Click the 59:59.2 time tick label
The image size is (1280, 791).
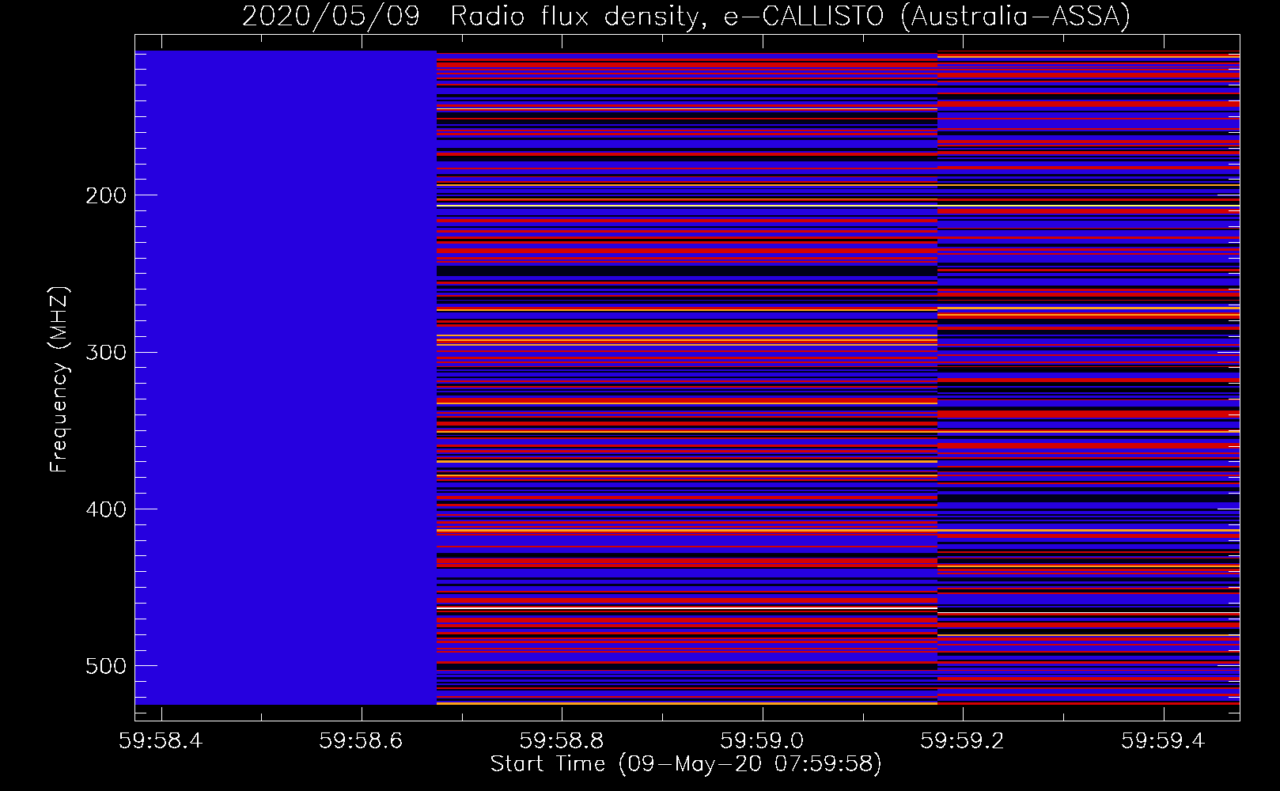coord(963,740)
